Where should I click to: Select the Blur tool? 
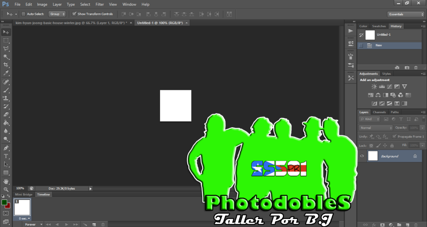click(x=6, y=131)
